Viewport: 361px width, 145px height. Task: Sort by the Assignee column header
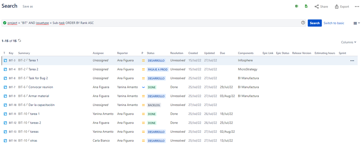click(98, 53)
